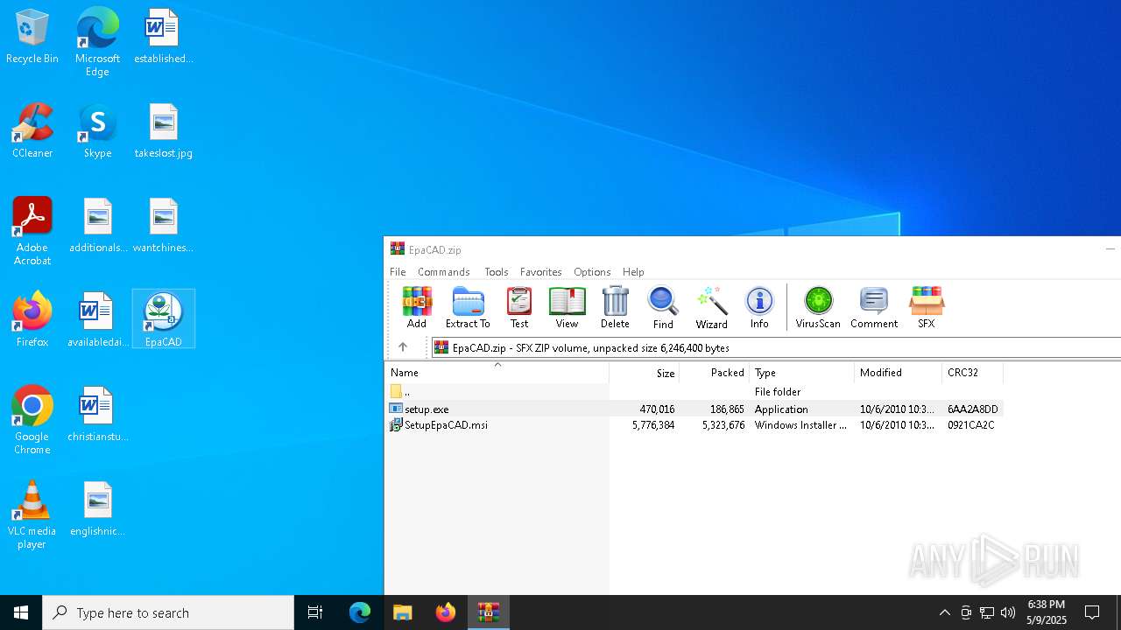Click the taskbar search box
The image size is (1121, 630).
click(168, 612)
